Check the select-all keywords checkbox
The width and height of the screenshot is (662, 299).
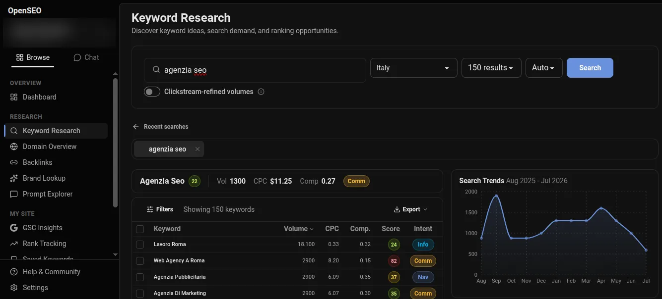point(140,229)
